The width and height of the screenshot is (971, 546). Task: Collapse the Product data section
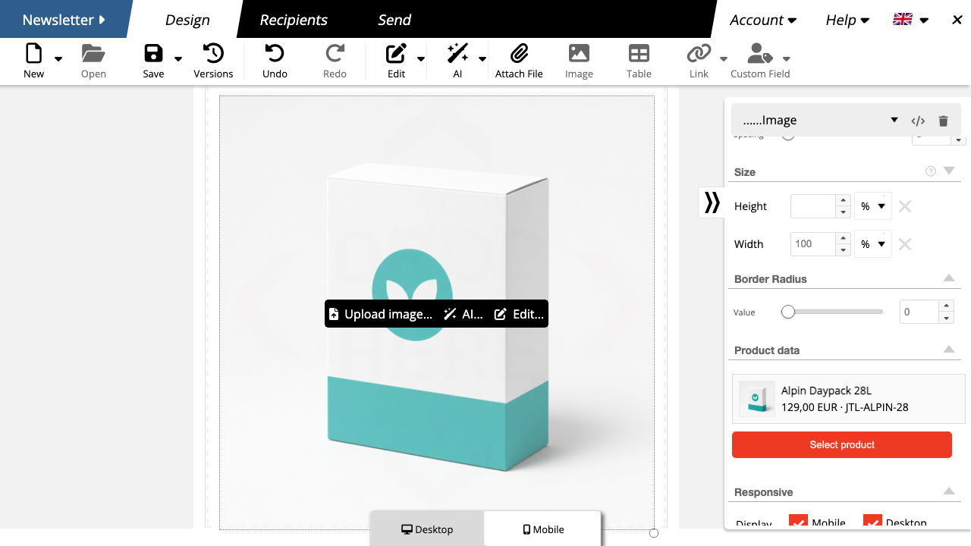pos(949,350)
